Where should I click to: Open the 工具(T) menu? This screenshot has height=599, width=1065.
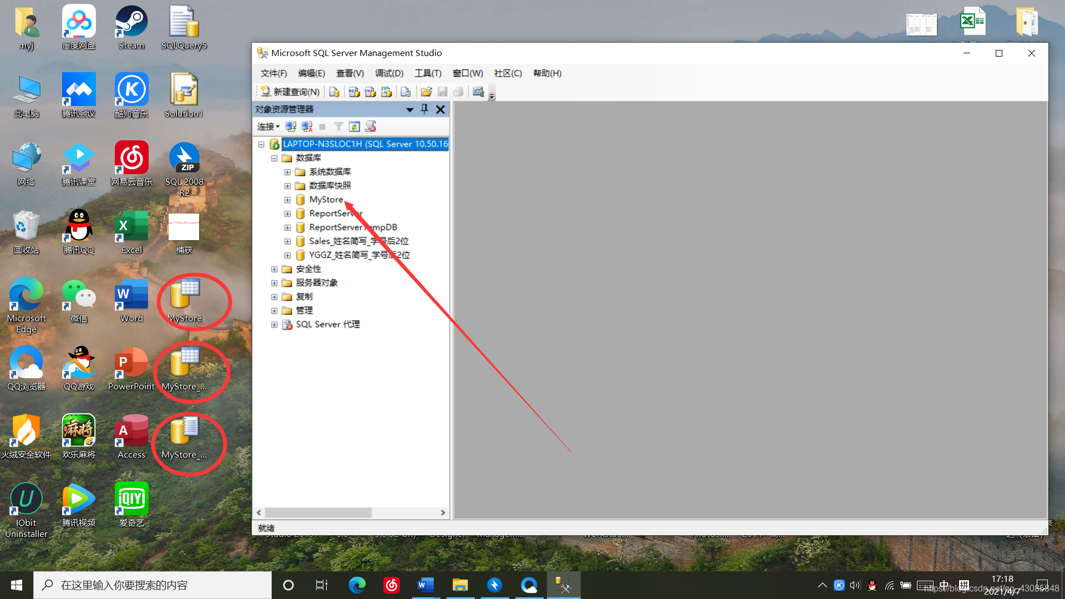[427, 73]
